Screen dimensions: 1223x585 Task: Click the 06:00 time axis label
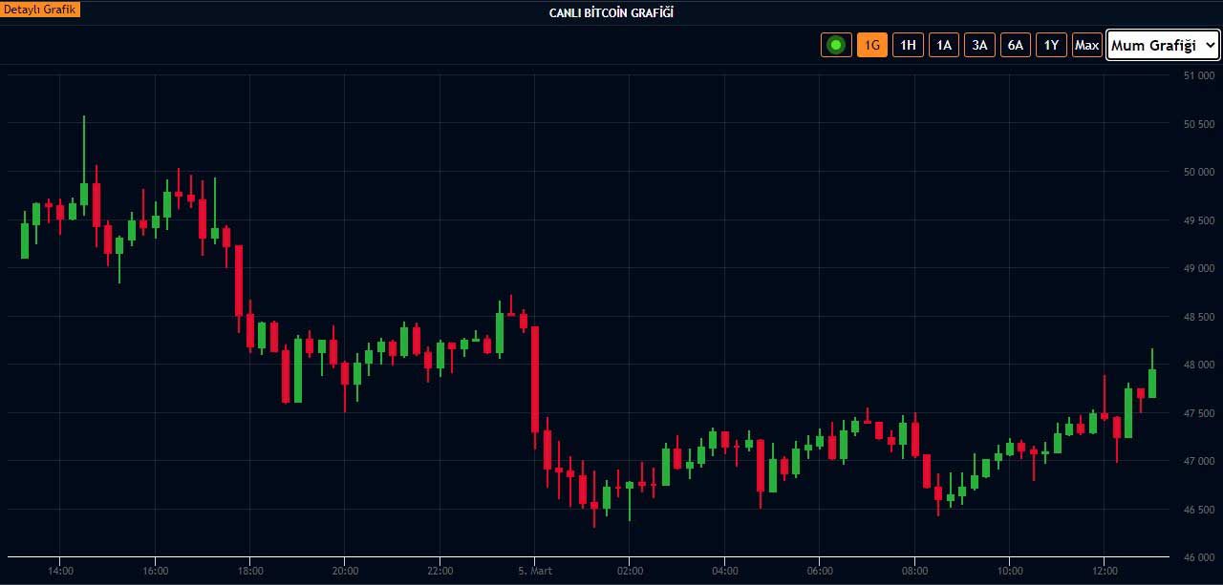coord(820,571)
